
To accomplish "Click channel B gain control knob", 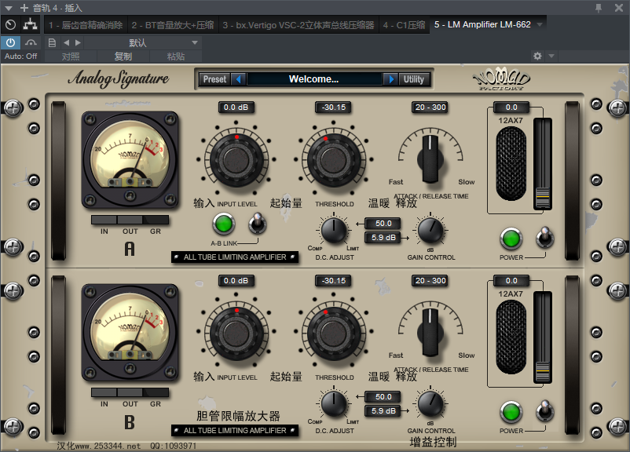I will (x=430, y=404).
